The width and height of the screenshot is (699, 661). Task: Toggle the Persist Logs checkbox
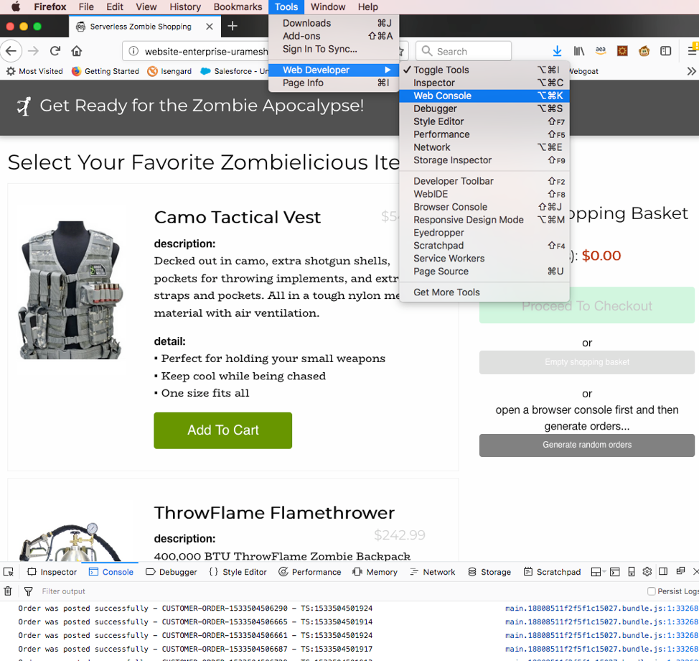tap(652, 591)
